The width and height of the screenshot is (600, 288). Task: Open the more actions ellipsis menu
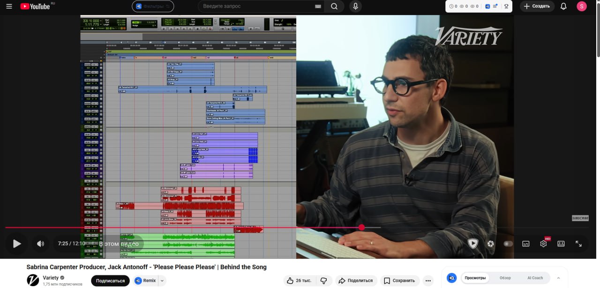(x=428, y=280)
